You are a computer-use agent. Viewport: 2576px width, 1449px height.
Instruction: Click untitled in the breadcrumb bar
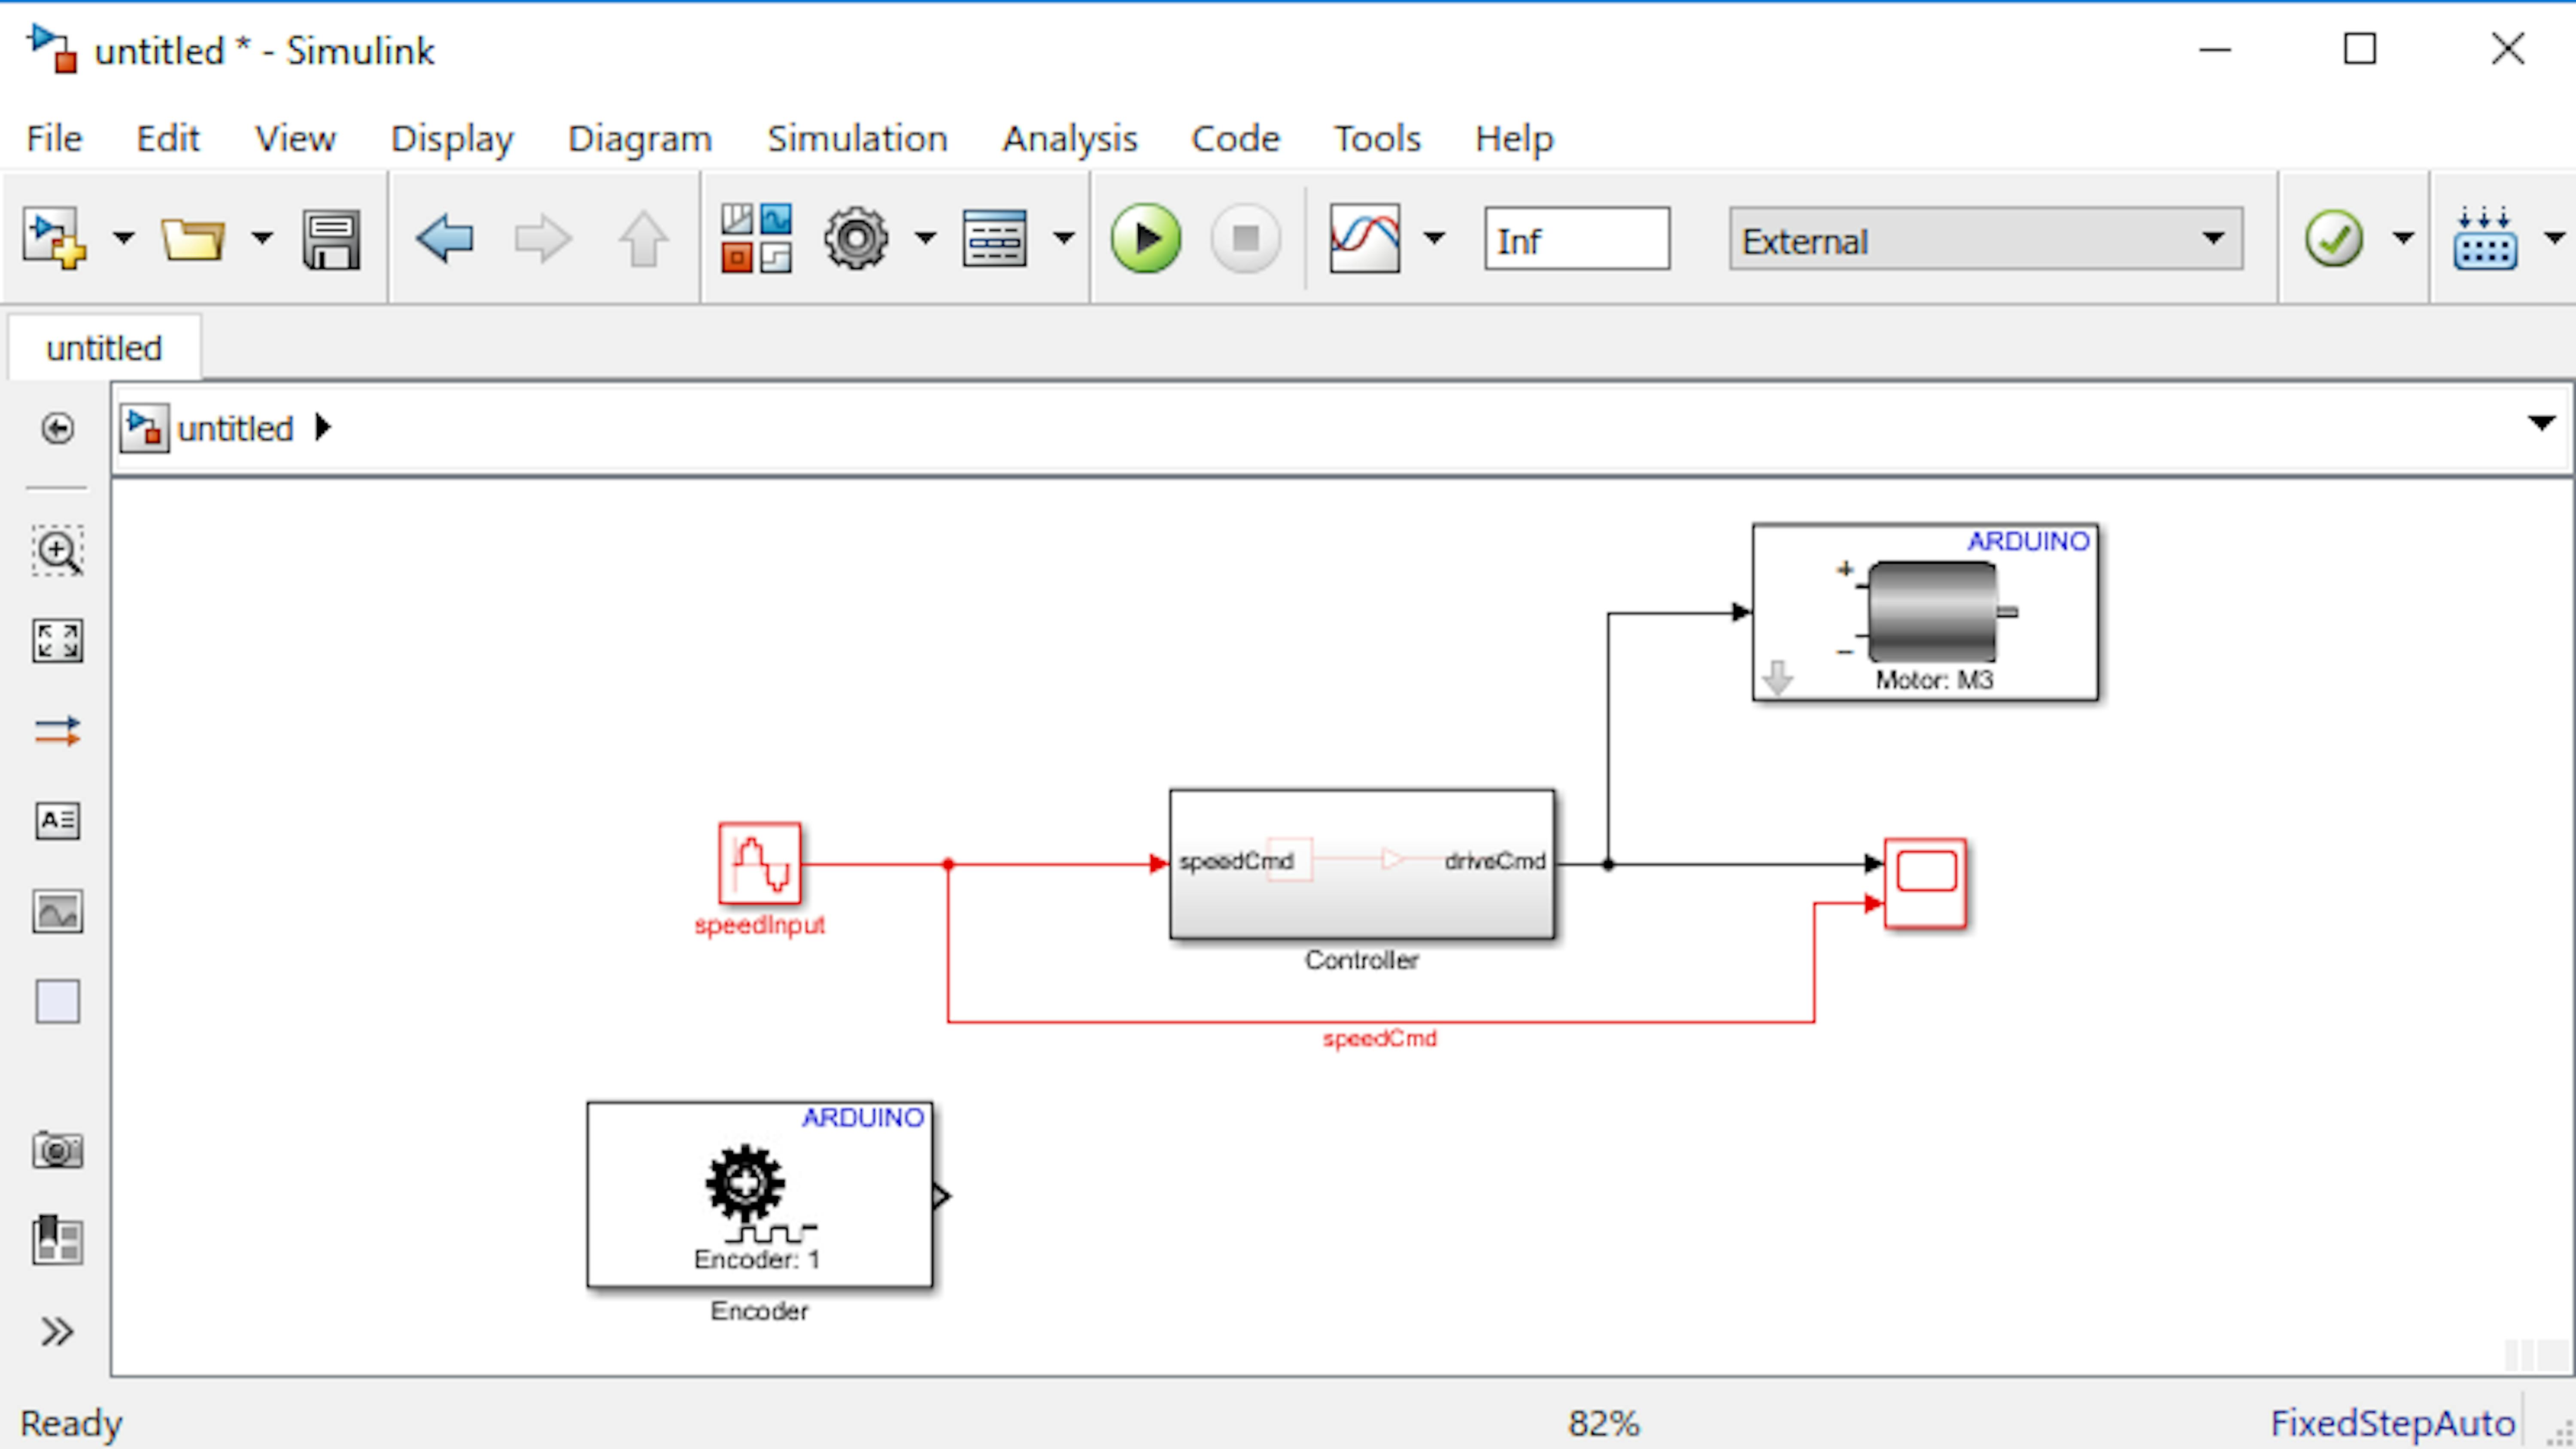pos(235,429)
